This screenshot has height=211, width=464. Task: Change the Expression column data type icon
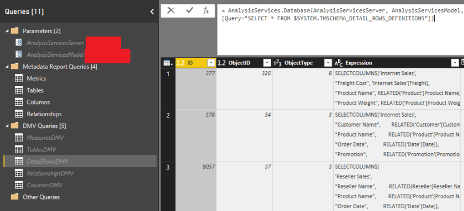tap(339, 63)
